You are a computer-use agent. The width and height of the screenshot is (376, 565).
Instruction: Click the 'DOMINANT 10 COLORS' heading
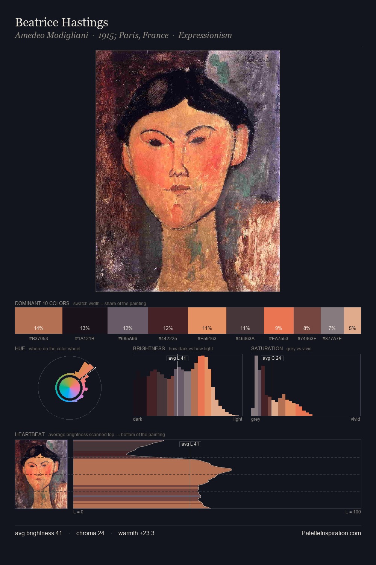[42, 303]
